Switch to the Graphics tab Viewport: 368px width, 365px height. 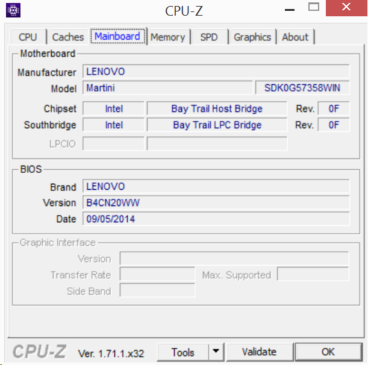point(252,37)
